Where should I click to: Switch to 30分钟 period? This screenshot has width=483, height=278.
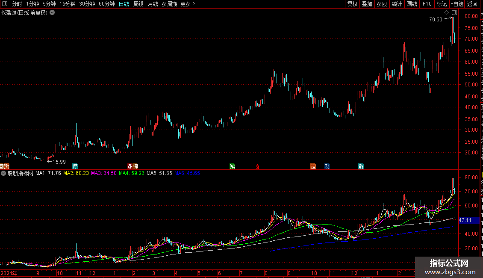[87, 4]
